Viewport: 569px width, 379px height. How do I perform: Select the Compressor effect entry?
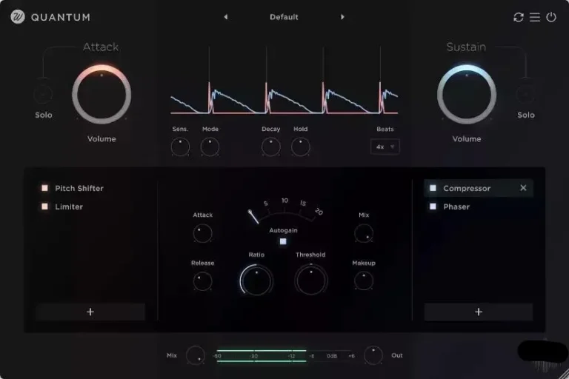(467, 188)
